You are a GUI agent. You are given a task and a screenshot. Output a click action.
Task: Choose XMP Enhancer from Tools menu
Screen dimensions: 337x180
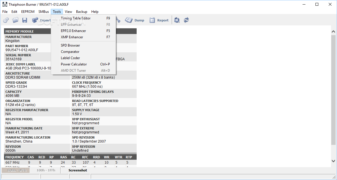coord(84,37)
